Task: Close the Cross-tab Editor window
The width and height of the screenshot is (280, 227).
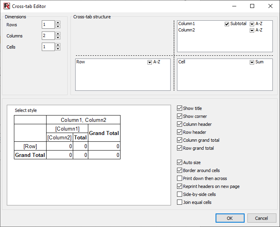Action: [x=270, y=6]
